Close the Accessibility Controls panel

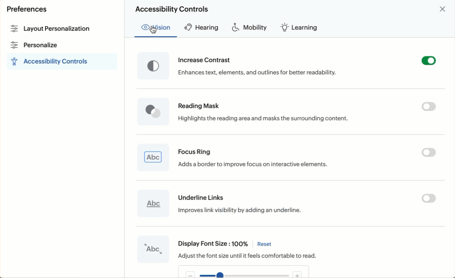point(442,9)
